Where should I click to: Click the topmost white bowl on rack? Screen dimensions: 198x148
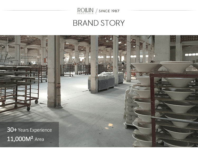pyautogui.click(x=176, y=66)
